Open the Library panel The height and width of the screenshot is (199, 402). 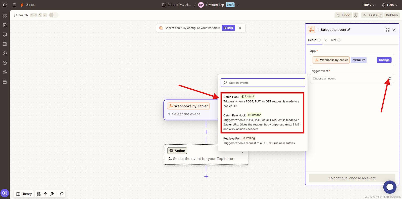(x=24, y=194)
